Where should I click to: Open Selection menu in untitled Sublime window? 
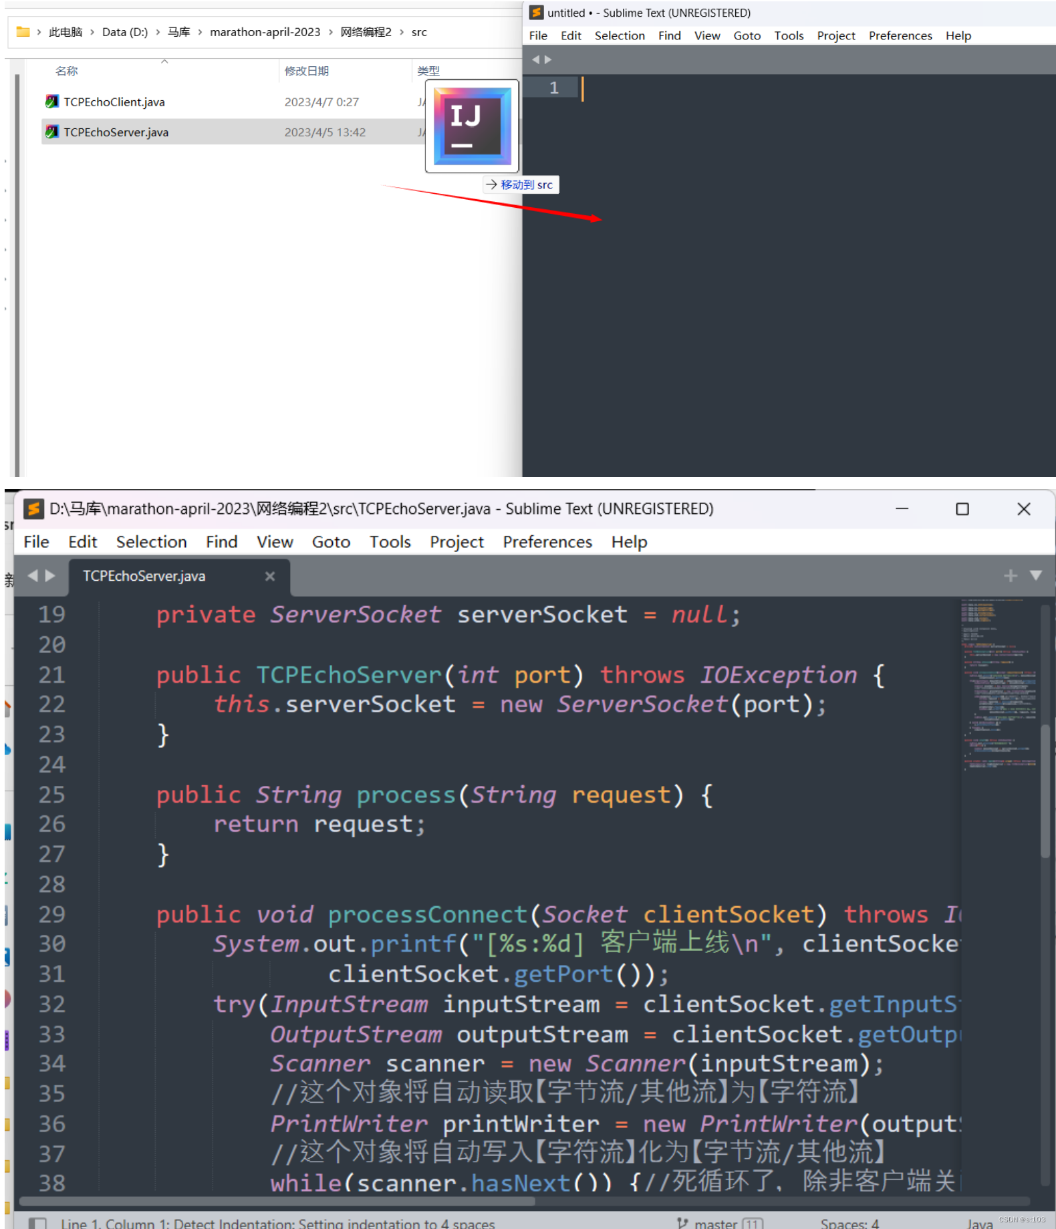click(620, 35)
